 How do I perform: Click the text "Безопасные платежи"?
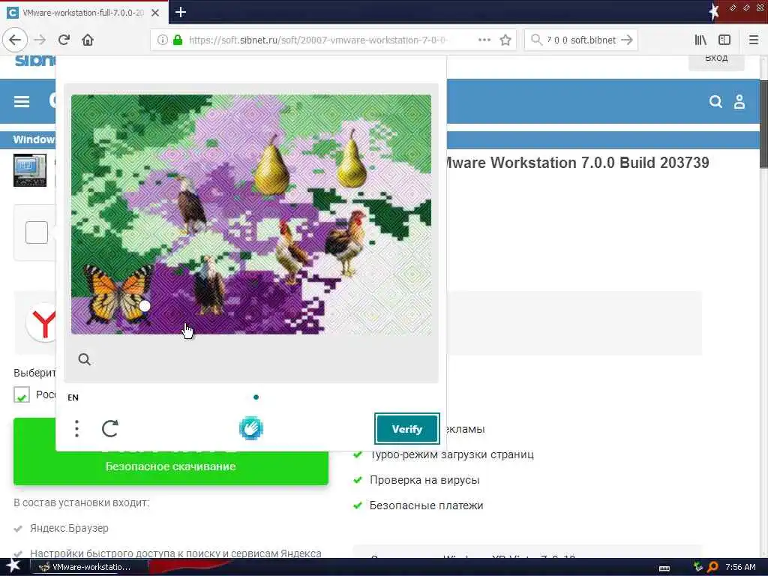(426, 505)
